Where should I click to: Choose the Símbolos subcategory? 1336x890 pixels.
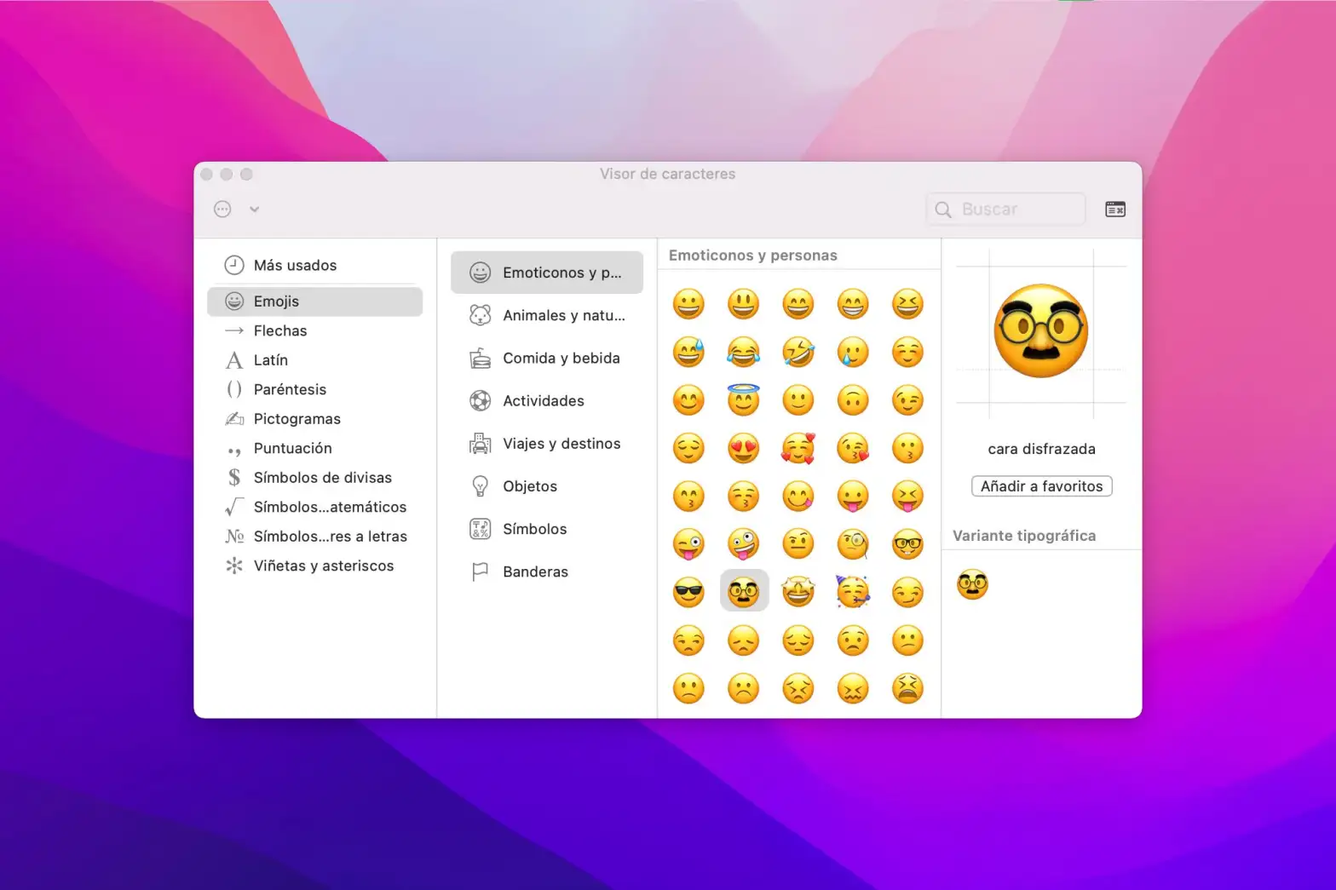coord(547,529)
